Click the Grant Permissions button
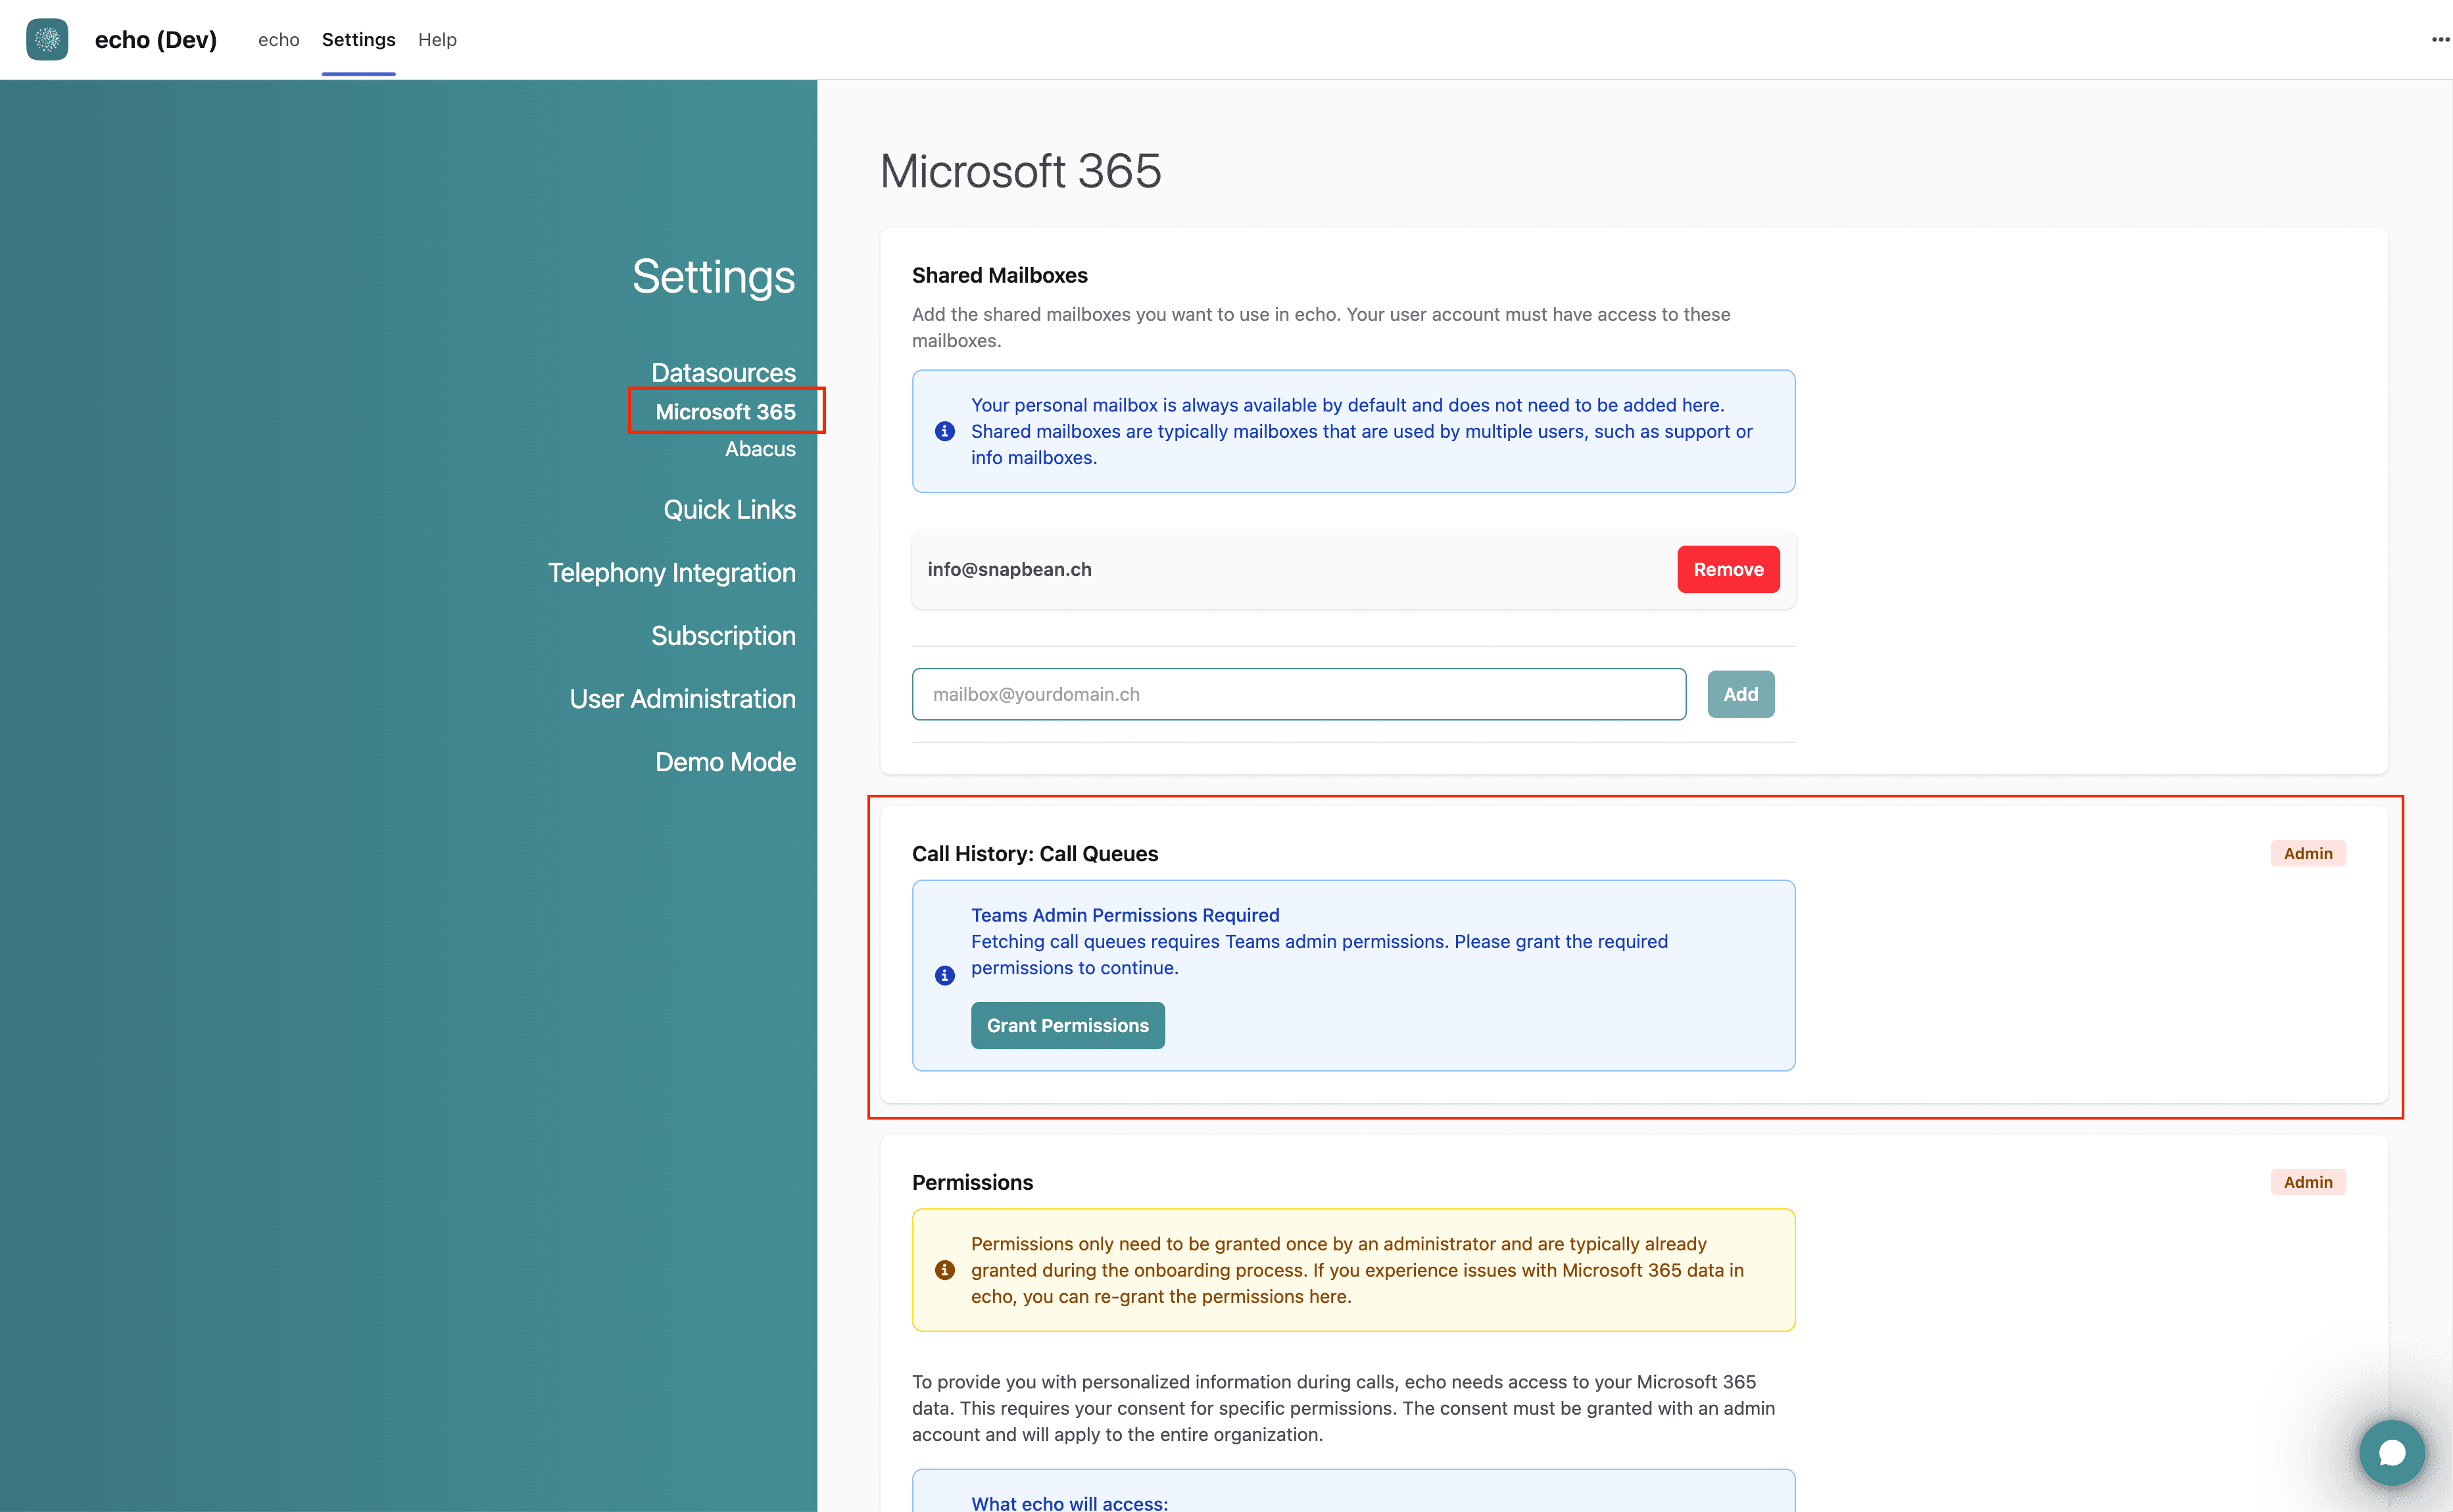Image resolution: width=2453 pixels, height=1512 pixels. coord(1067,1025)
